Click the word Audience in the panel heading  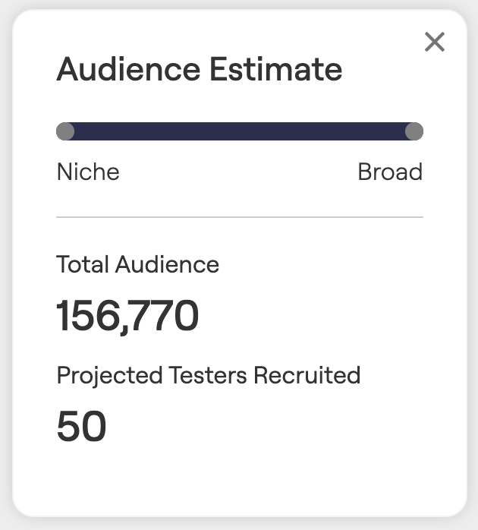point(128,70)
